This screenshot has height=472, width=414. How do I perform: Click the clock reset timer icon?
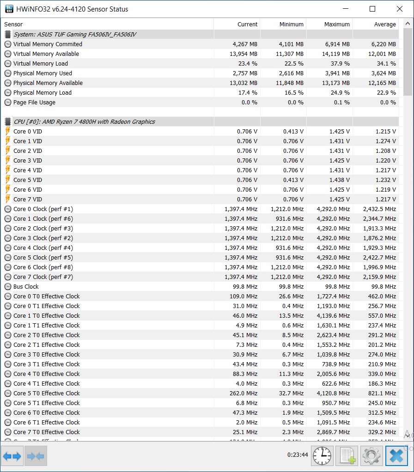tap(322, 456)
